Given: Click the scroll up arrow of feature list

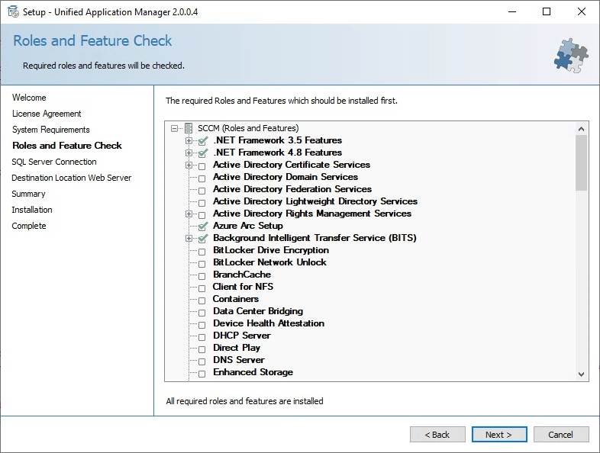Looking at the screenshot, I should tap(581, 129).
